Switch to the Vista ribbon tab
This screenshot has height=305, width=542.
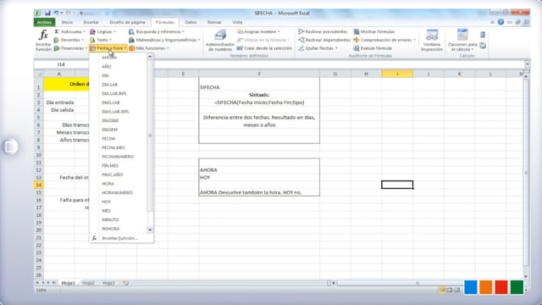point(237,22)
